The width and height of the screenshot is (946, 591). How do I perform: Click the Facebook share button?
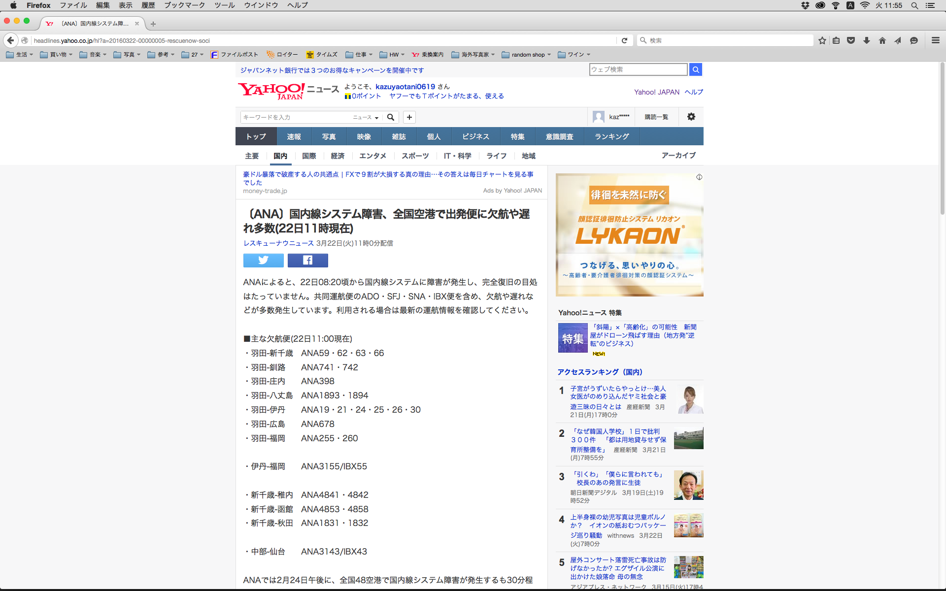coord(307,260)
